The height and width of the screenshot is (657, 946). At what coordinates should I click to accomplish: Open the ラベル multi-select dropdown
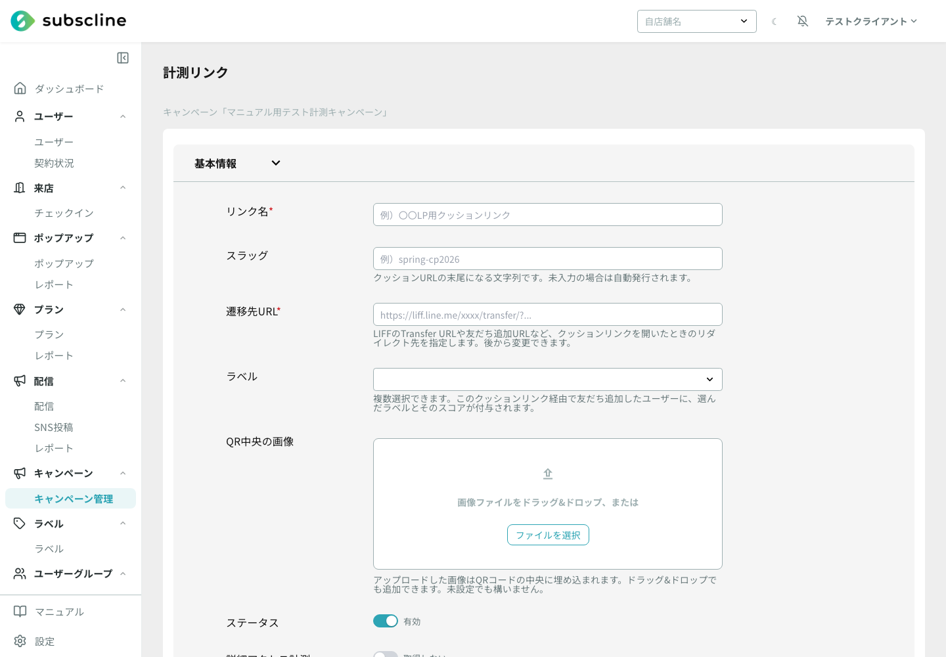(548, 379)
